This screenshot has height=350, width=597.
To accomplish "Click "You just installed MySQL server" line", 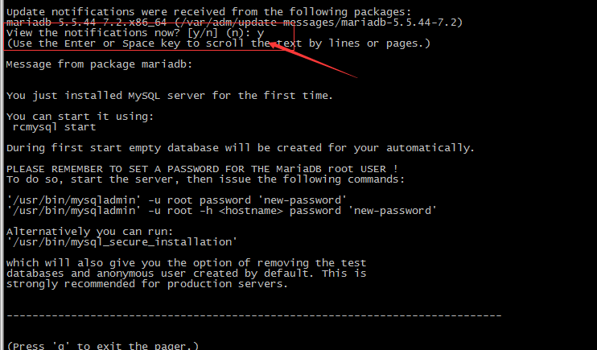I will pos(169,95).
